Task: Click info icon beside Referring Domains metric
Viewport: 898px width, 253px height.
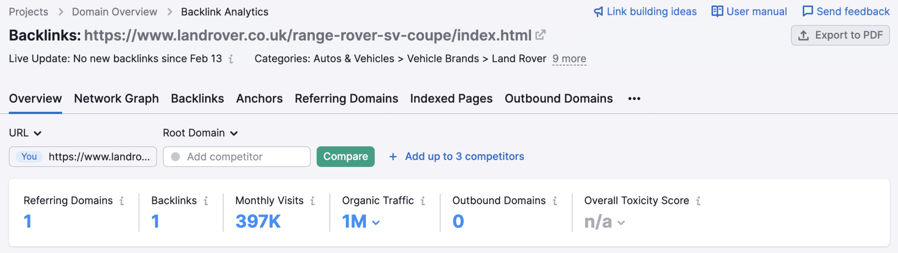Action: pyautogui.click(x=122, y=201)
